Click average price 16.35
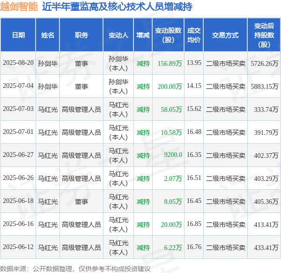The height and width of the screenshot is (273, 281). 194,155
